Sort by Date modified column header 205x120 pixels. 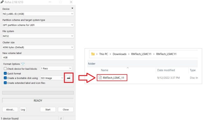[x=166, y=70]
